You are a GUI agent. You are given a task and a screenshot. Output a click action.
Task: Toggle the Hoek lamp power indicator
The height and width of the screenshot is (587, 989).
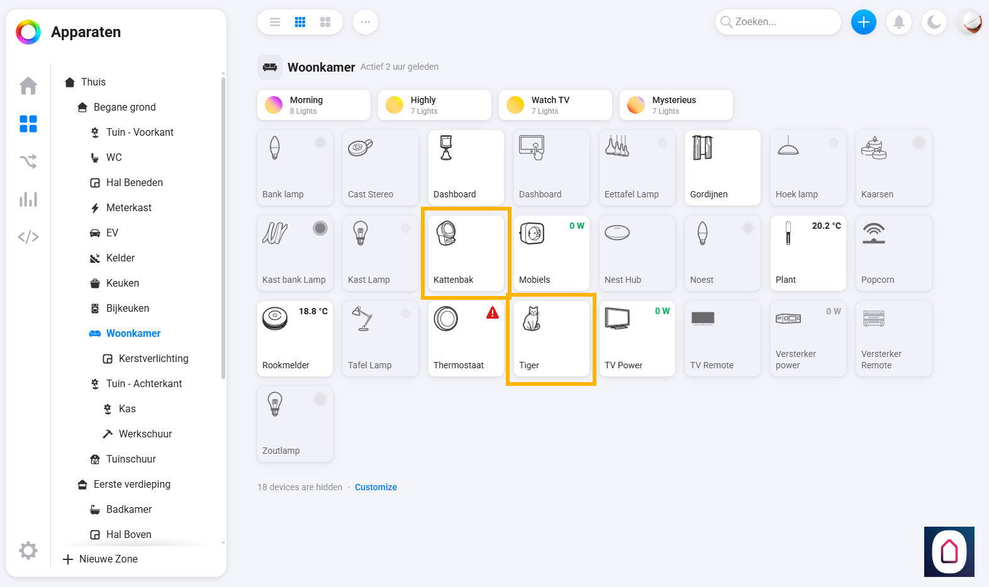coord(834,143)
